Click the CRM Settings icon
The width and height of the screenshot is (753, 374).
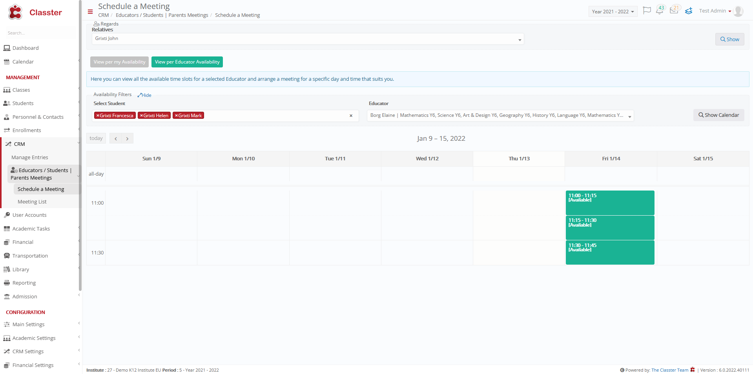[x=7, y=351]
